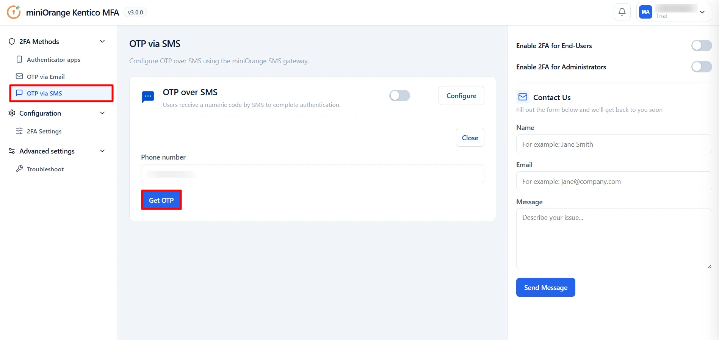This screenshot has width=719, height=340.
Task: Click the Configure button
Action: [x=461, y=96]
